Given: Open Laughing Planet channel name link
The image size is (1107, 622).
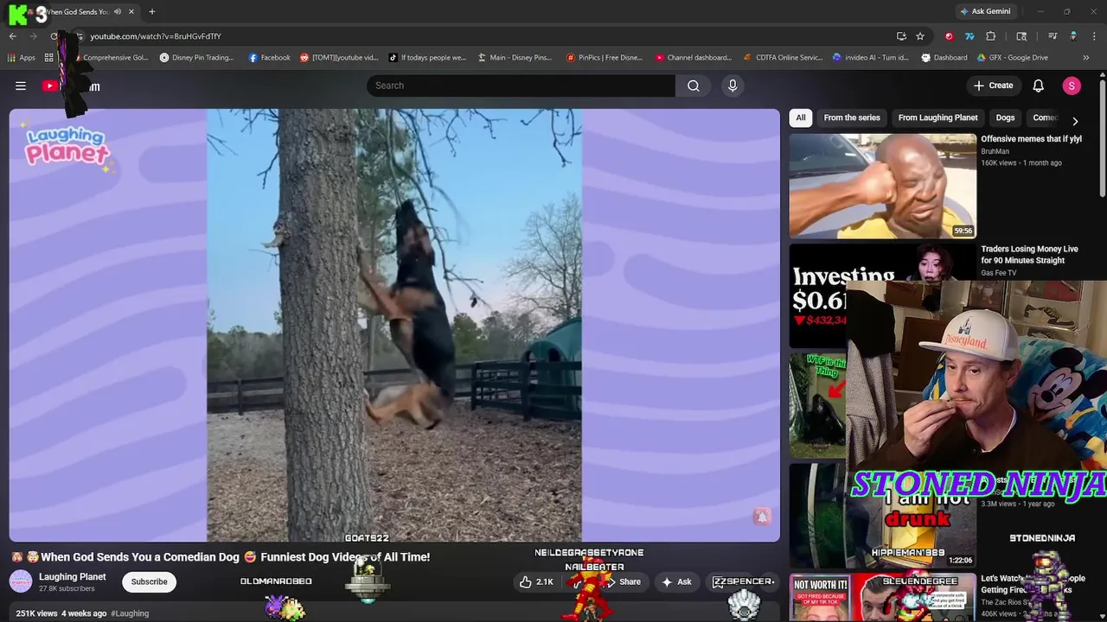Looking at the screenshot, I should [73, 576].
